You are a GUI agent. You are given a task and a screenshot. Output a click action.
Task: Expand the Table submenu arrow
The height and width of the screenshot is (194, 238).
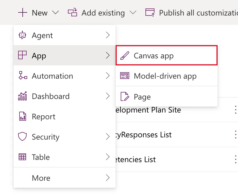coord(108,157)
